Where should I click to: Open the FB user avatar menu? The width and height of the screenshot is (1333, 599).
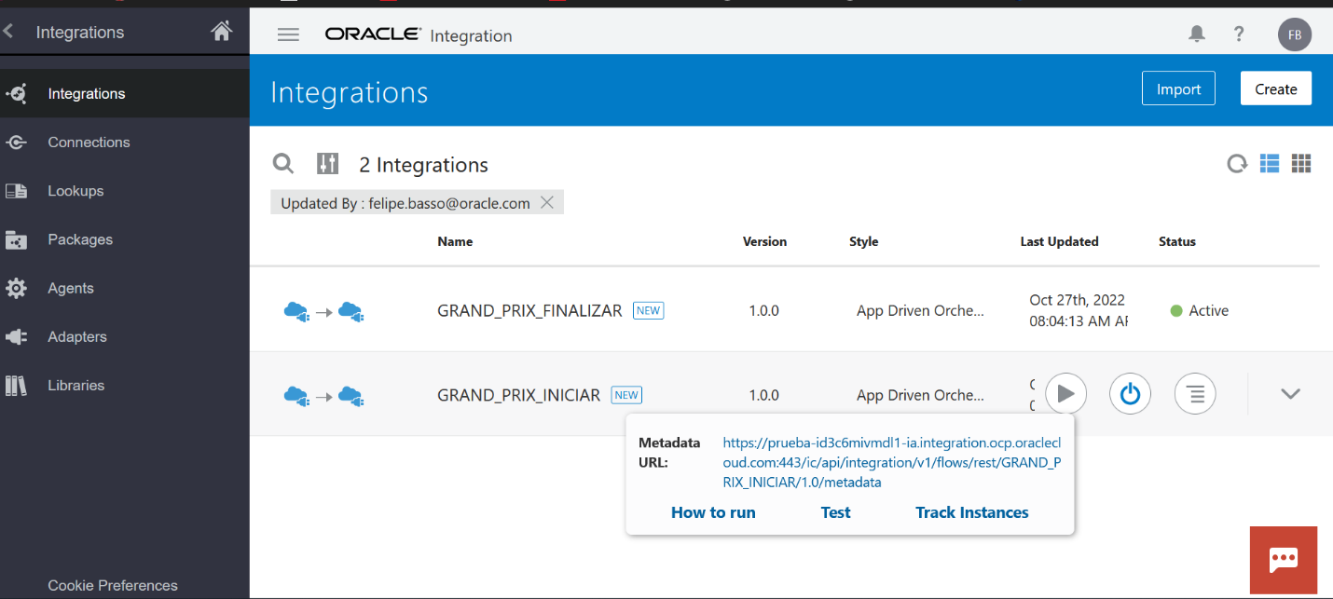point(1294,34)
